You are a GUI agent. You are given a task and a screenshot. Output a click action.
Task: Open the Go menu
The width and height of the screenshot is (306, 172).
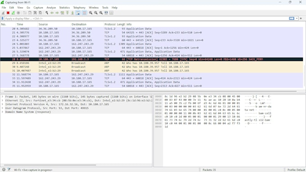point(28,8)
